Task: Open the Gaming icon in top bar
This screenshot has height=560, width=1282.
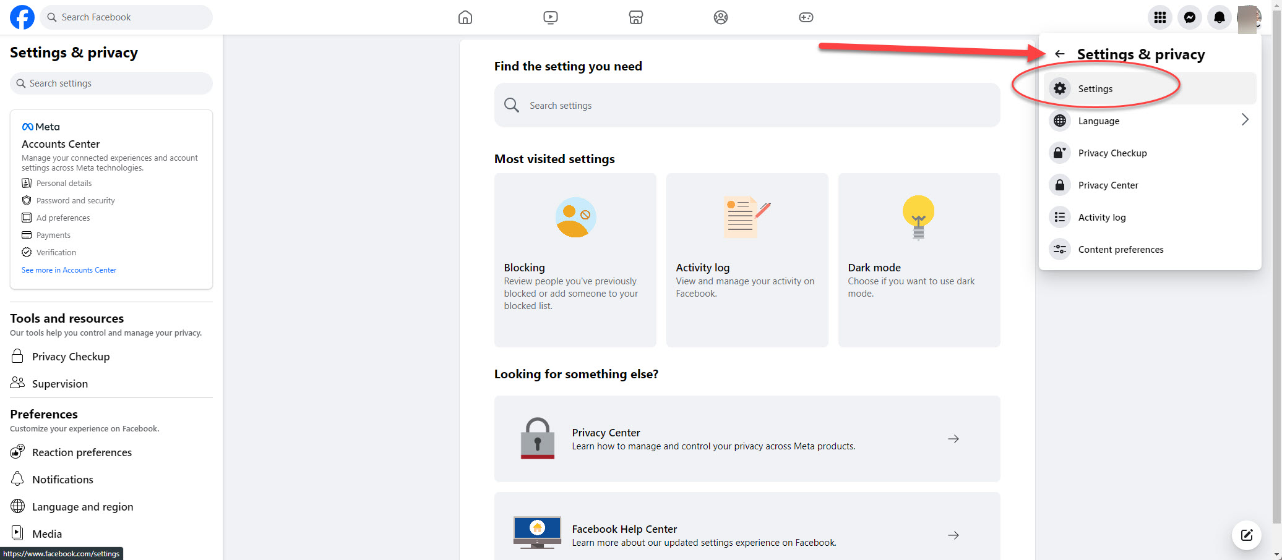Action: point(806,17)
